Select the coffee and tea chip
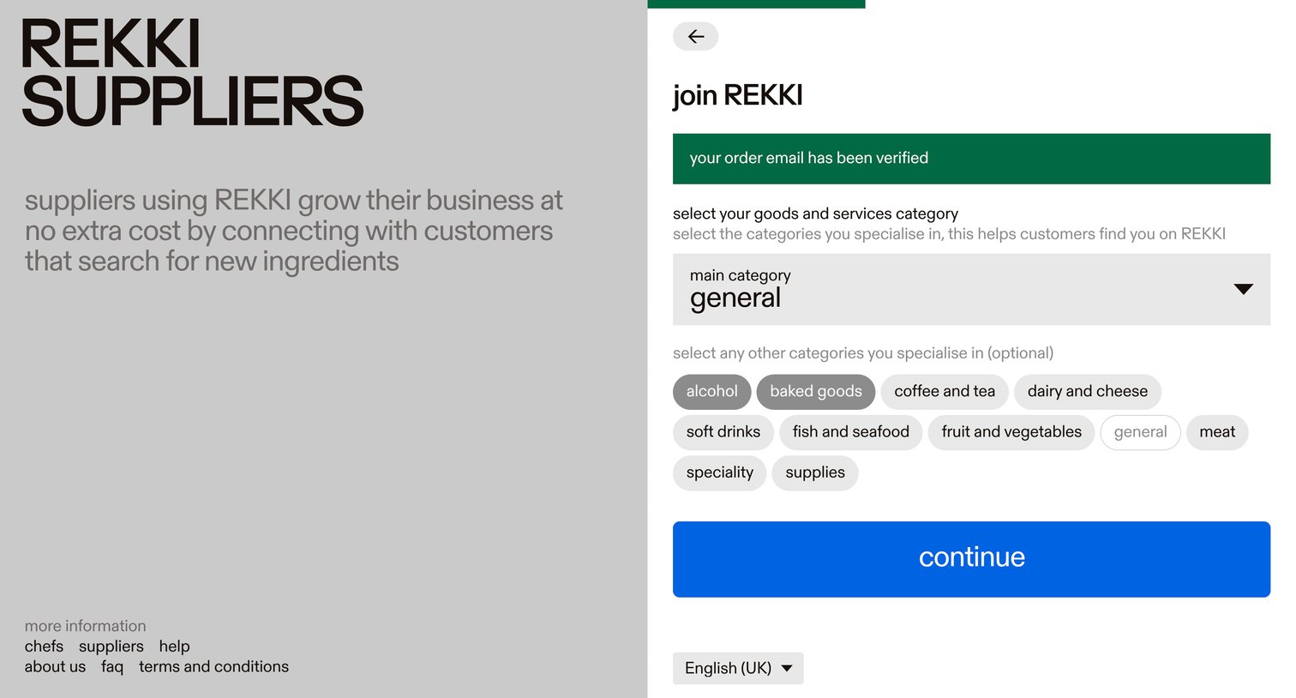The width and height of the screenshot is (1296, 698). coord(945,392)
